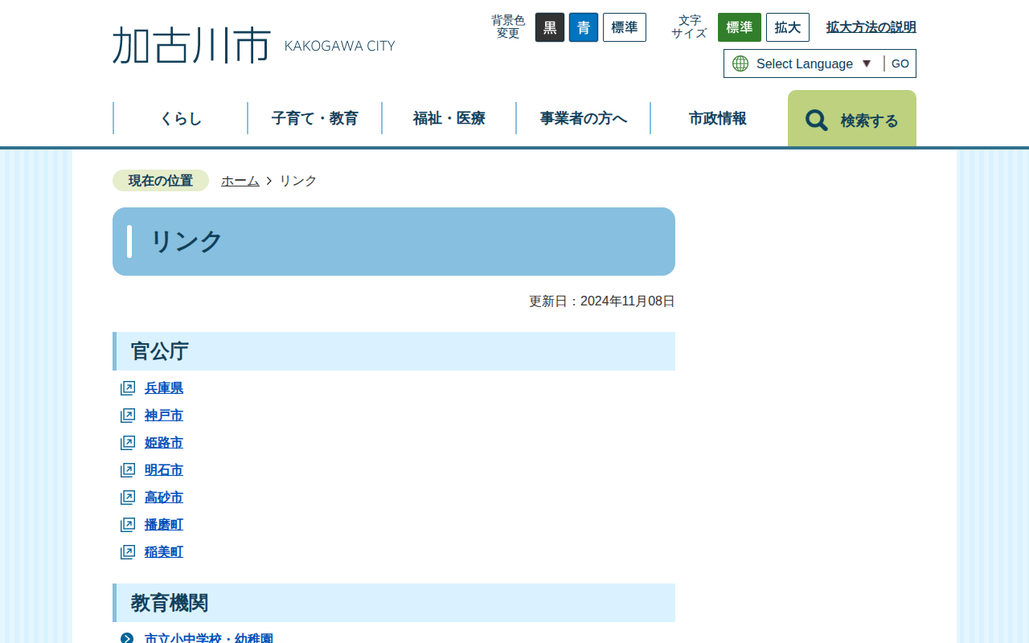Click the 官公庁 section heading
This screenshot has width=1029, height=643.
[x=394, y=351]
